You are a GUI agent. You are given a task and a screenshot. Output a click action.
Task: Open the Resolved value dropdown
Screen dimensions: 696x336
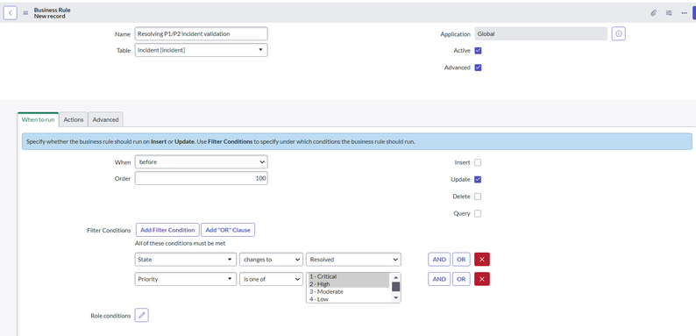[353, 260]
